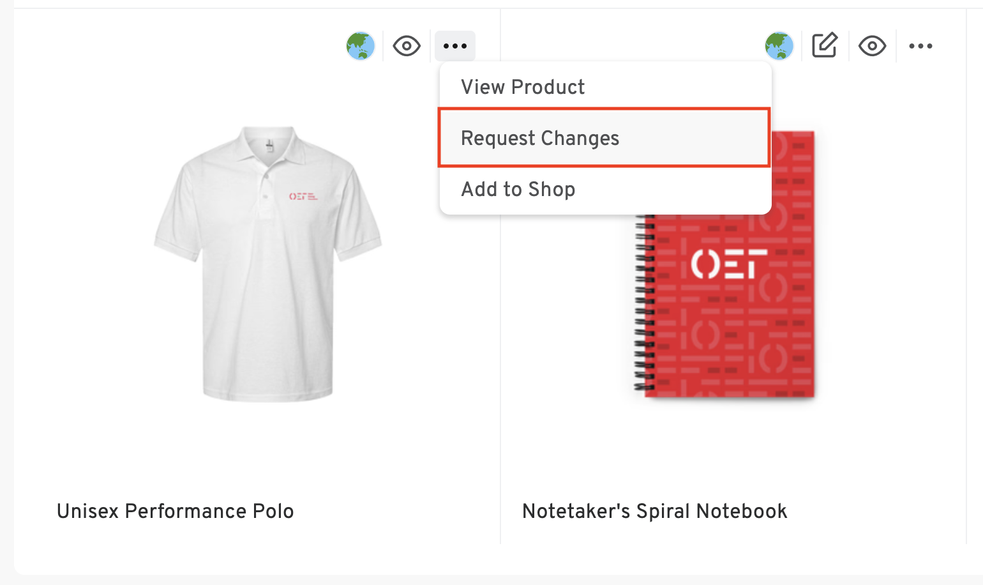Viewport: 983px width, 585px height.
Task: Open the Notetaker's Spiral Notebook title link
Action: (655, 511)
